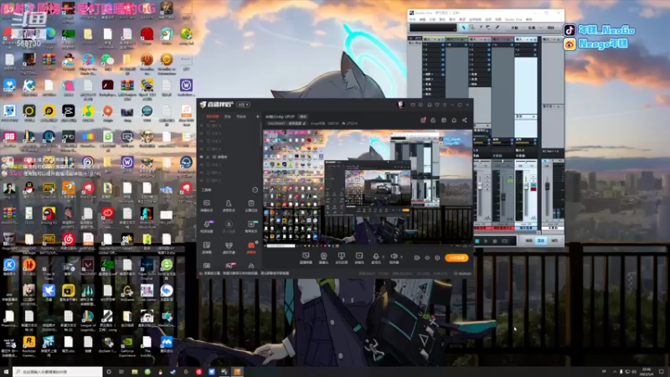670x377 pixels.
Task: Toggle eye icon of highlighted source row
Action: (x=202, y=157)
